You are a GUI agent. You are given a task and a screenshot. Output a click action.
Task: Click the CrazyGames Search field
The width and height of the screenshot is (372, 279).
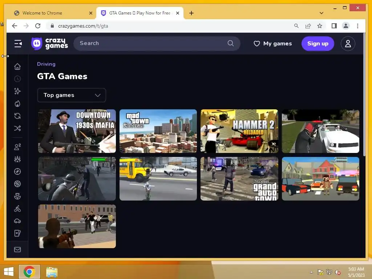coord(157,43)
